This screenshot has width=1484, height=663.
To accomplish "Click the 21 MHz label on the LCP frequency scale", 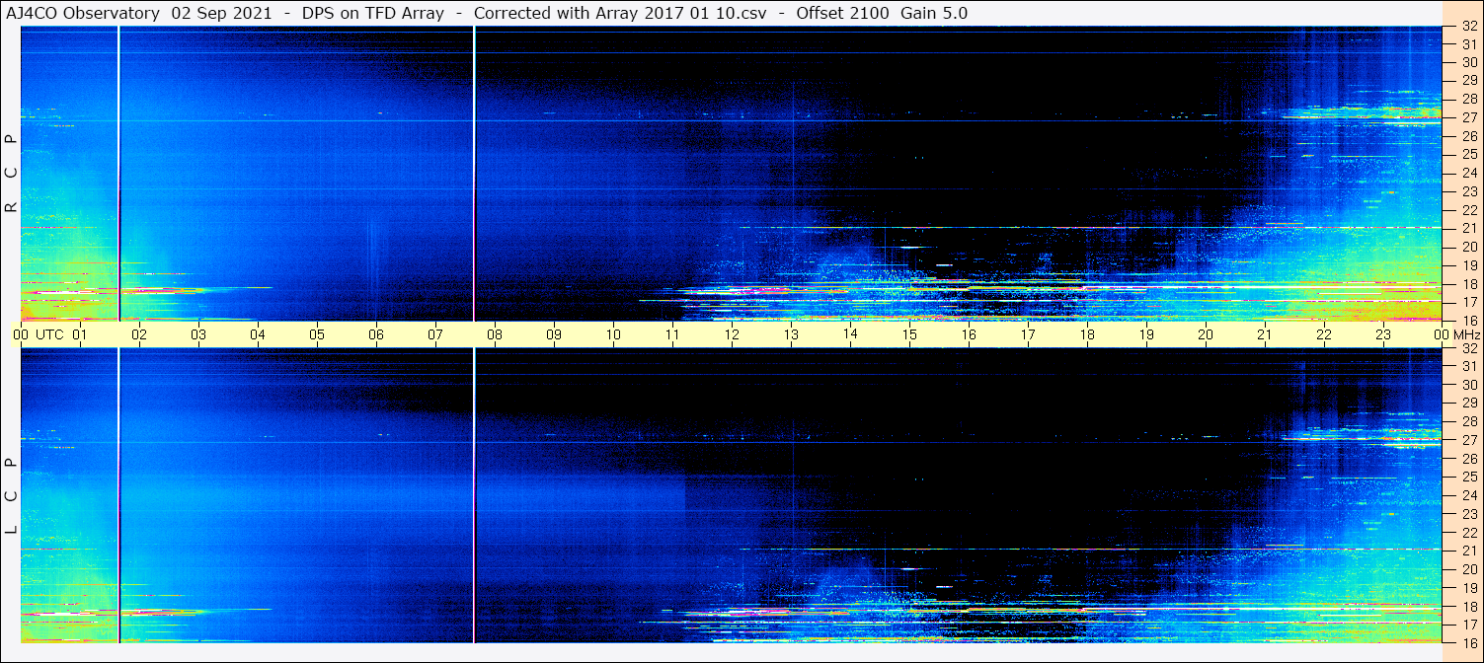I will click(x=1468, y=551).
